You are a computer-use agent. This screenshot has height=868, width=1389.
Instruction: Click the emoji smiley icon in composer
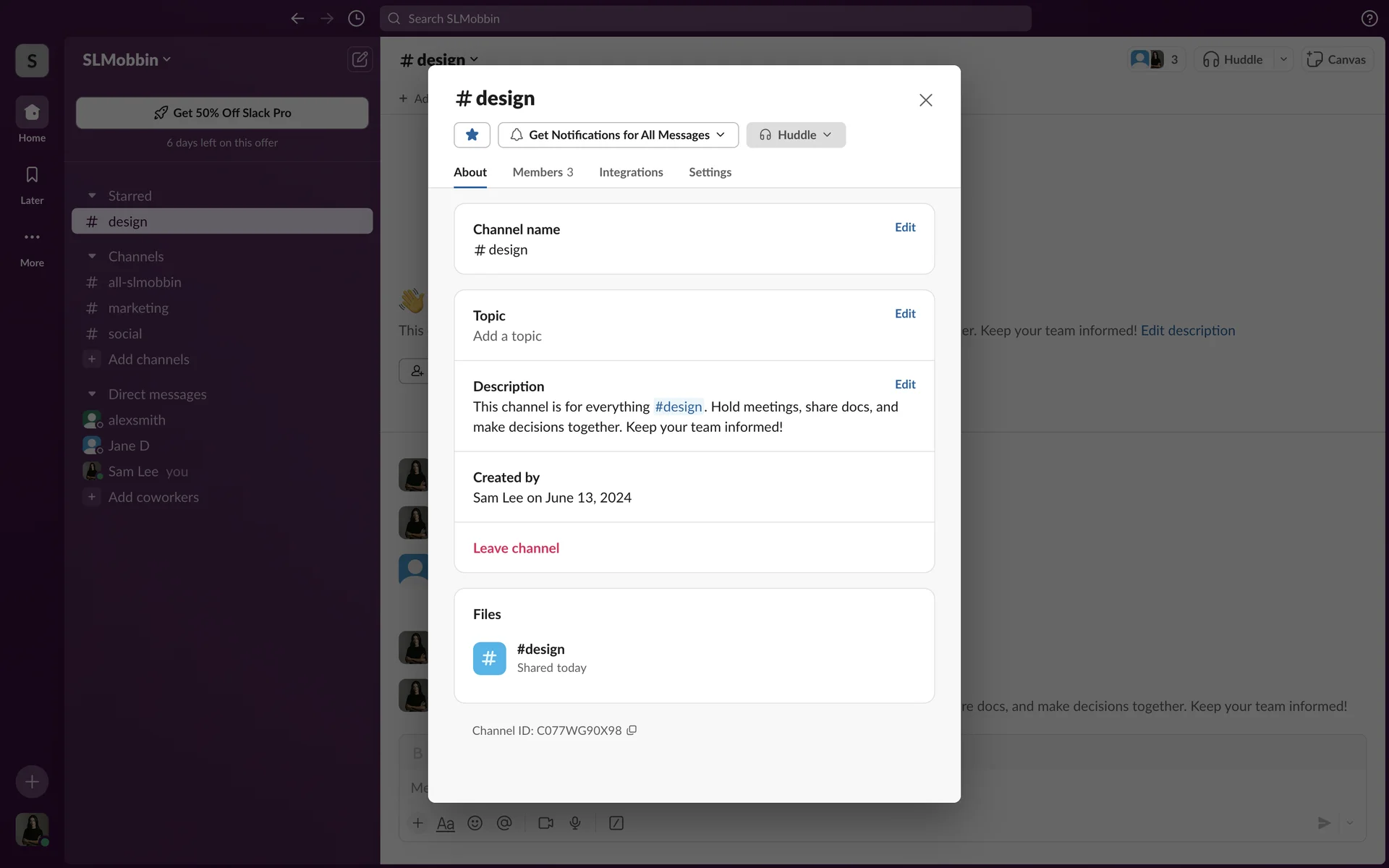[x=475, y=822]
